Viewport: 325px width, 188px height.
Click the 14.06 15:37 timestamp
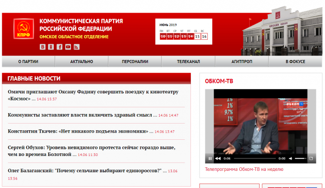[x=46, y=99]
